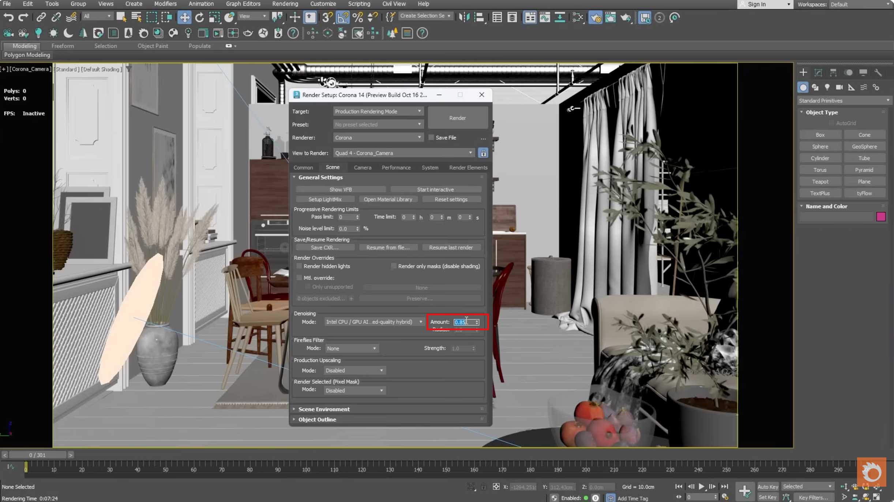
Task: Open the Rendering menu
Action: [285, 4]
